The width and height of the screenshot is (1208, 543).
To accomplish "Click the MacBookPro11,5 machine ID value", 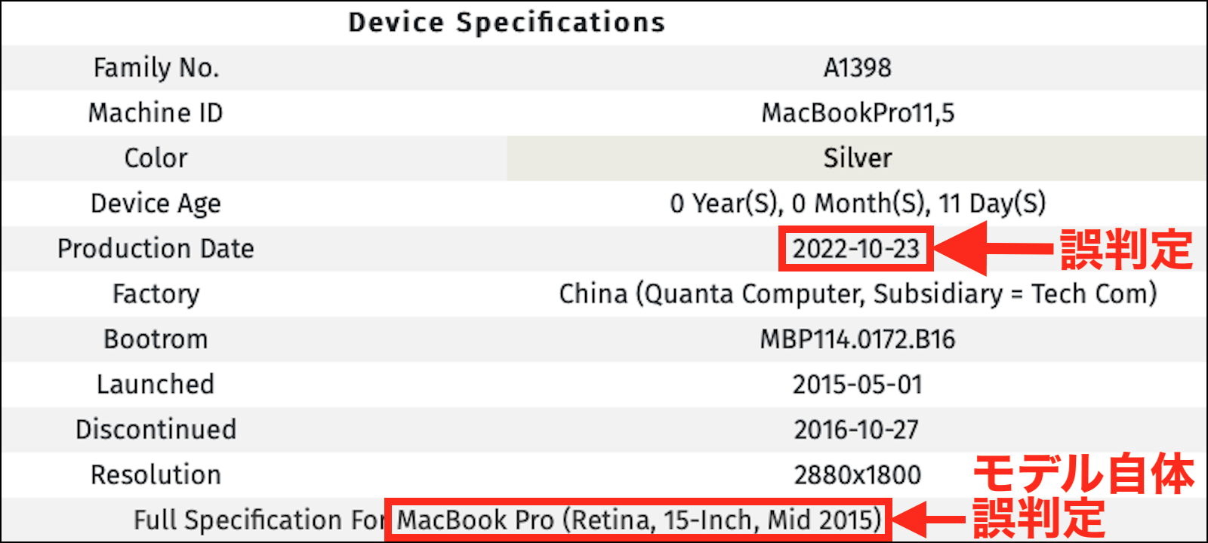I will coord(857,113).
